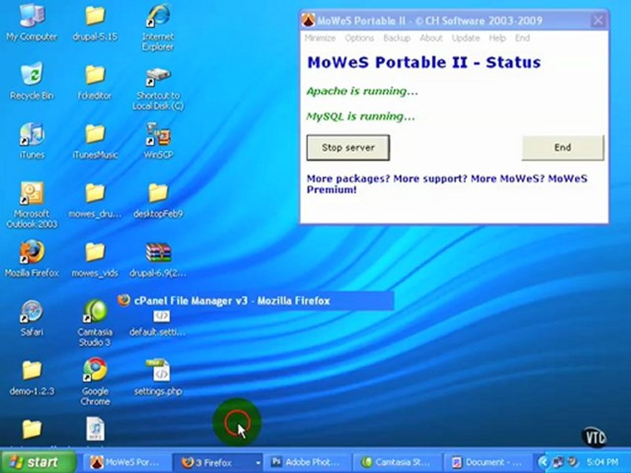Launch Mozilla Firefox desktop shortcut

(x=32, y=259)
